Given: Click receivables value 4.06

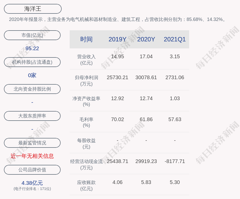Looking at the screenshot, I should (x=117, y=182).
